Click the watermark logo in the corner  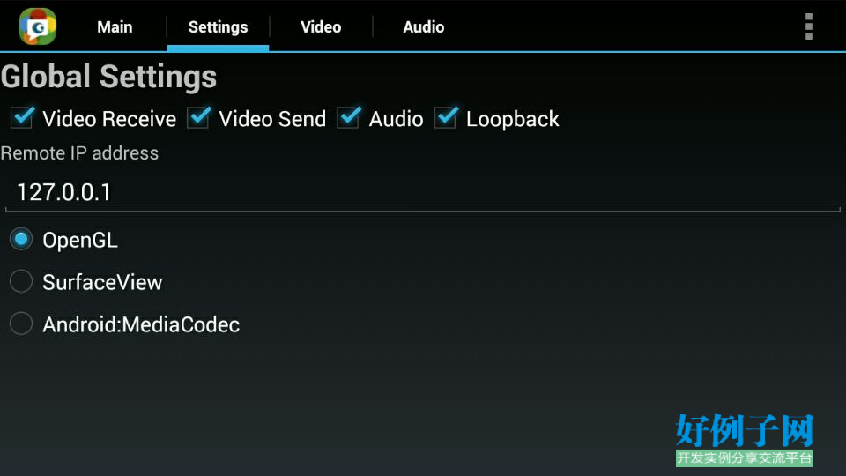click(744, 440)
